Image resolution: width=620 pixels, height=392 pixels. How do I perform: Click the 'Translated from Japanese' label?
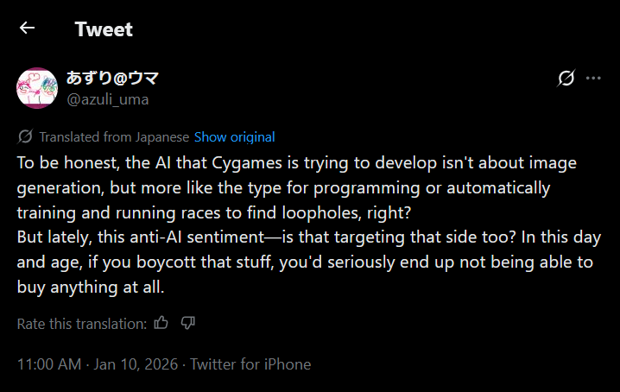pos(114,136)
